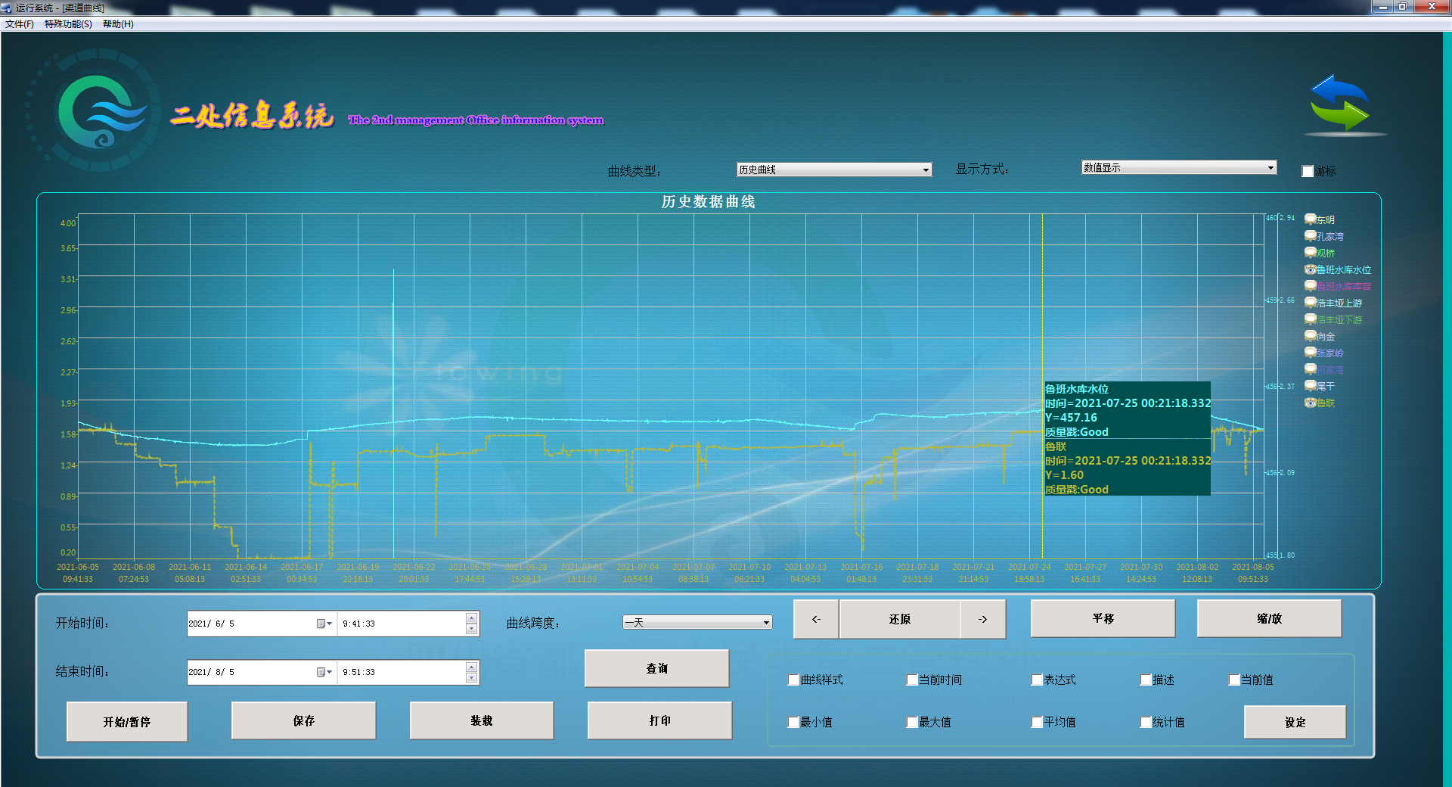Toggle visibility eye for 鲁联 curve
The height and width of the screenshot is (787, 1452).
pos(1310,403)
